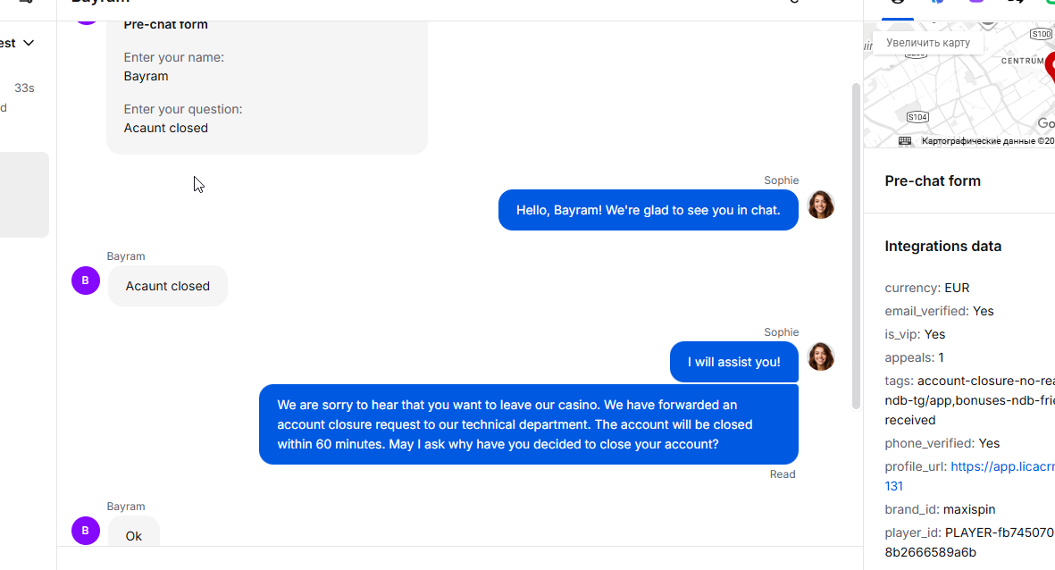Expand the Pre-chat form section in the sidebar
The width and height of the screenshot is (1055, 570).
(933, 180)
